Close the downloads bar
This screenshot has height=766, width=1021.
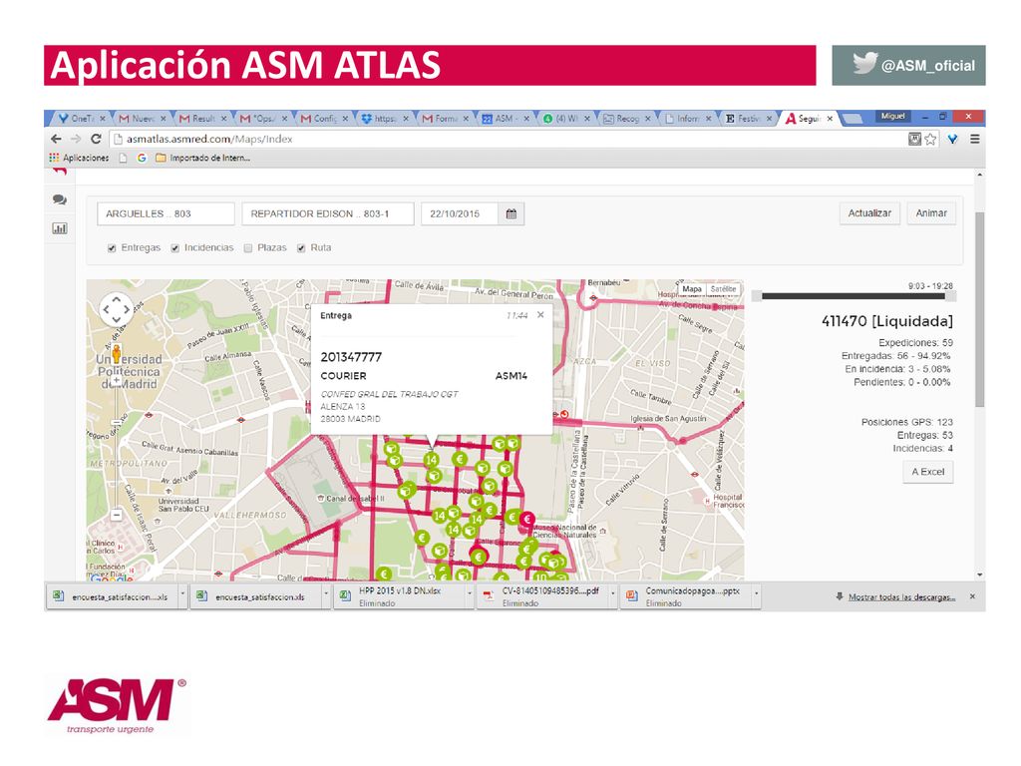point(972,596)
